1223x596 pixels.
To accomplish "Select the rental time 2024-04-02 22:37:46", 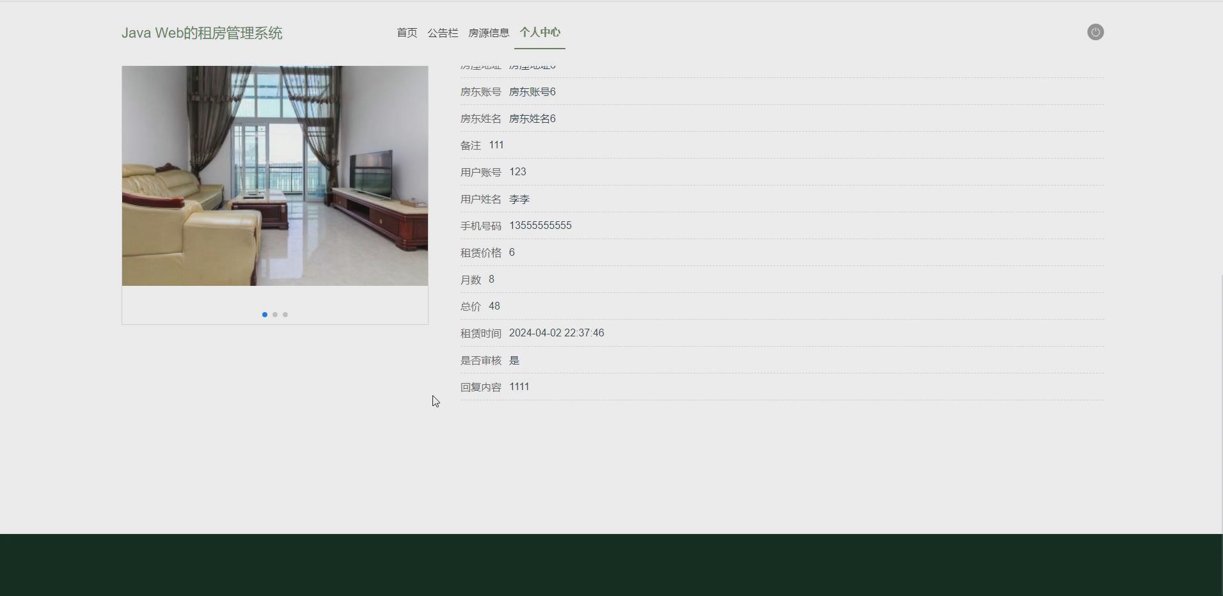I will tap(556, 333).
